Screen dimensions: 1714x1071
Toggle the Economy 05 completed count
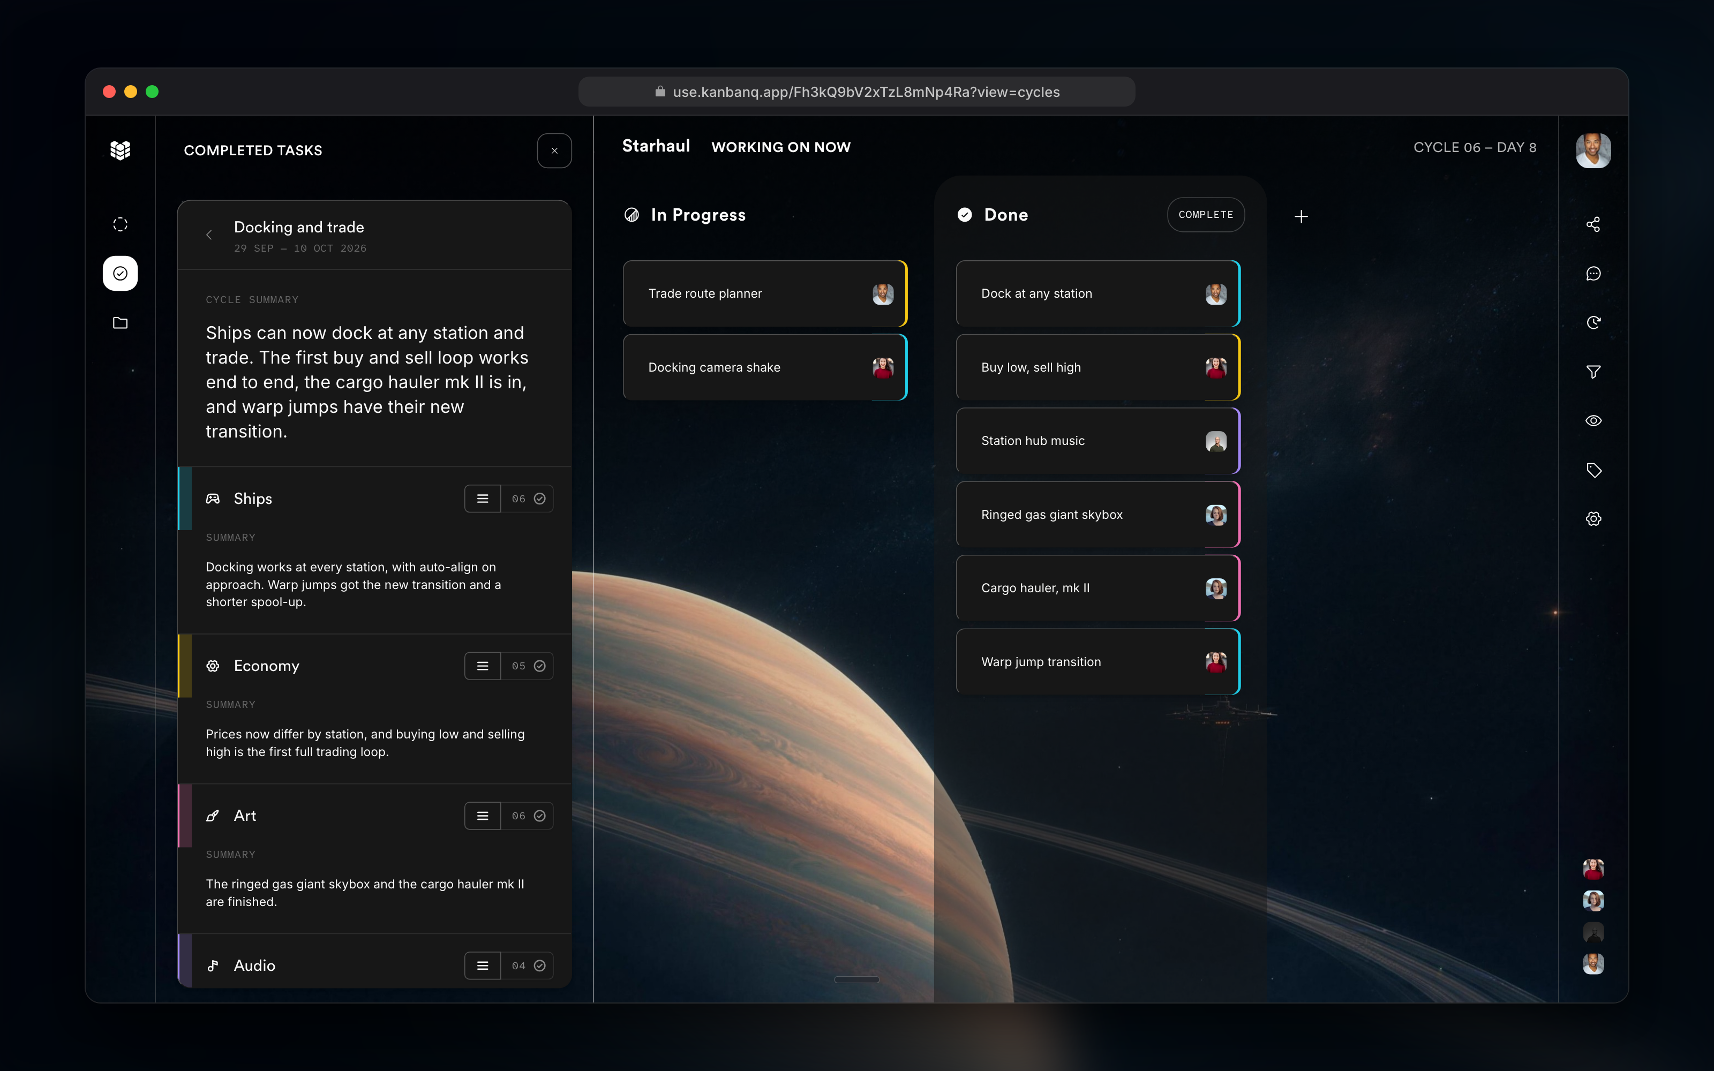(528, 666)
